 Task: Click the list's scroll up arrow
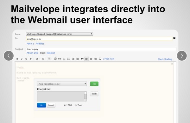pos(85,93)
